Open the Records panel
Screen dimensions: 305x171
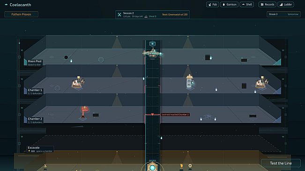point(267,5)
